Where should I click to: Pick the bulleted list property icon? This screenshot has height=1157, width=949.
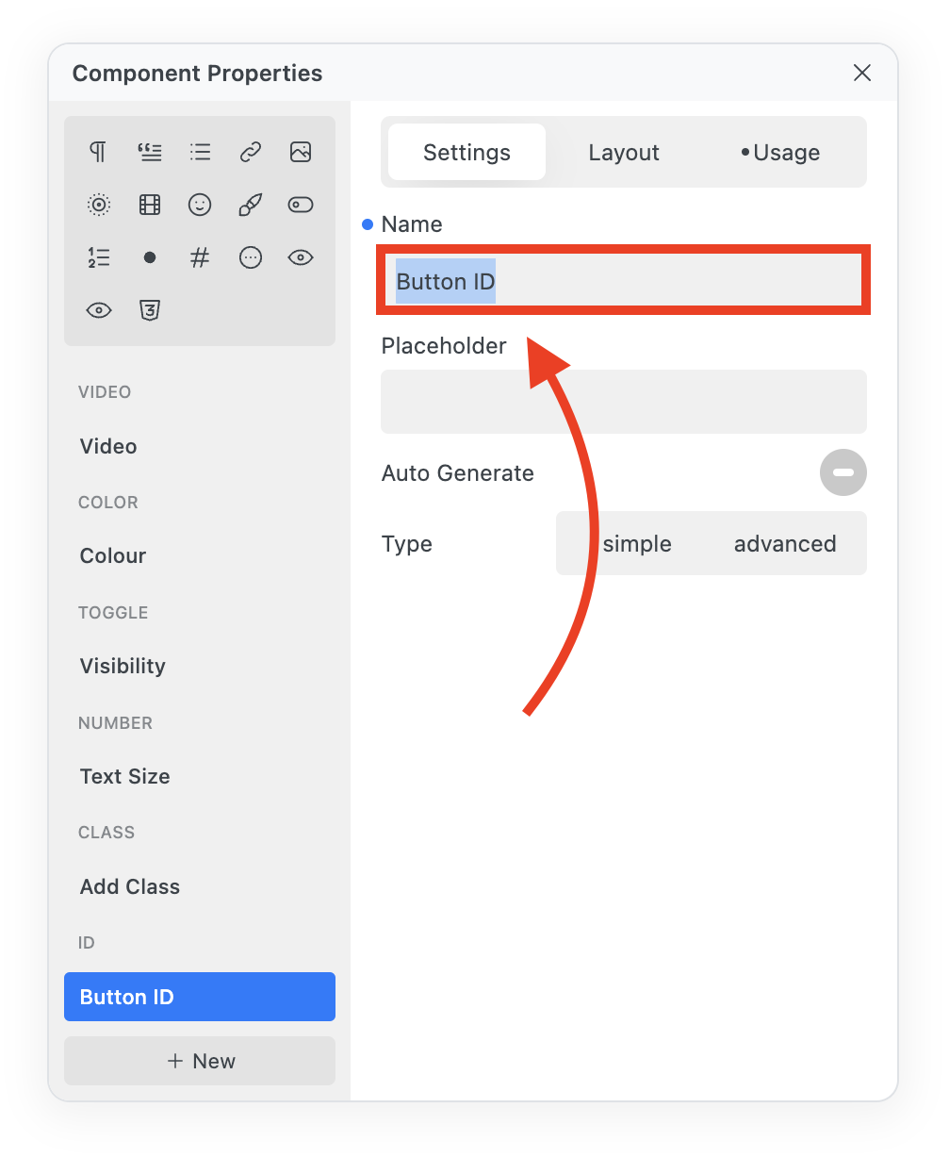200,152
